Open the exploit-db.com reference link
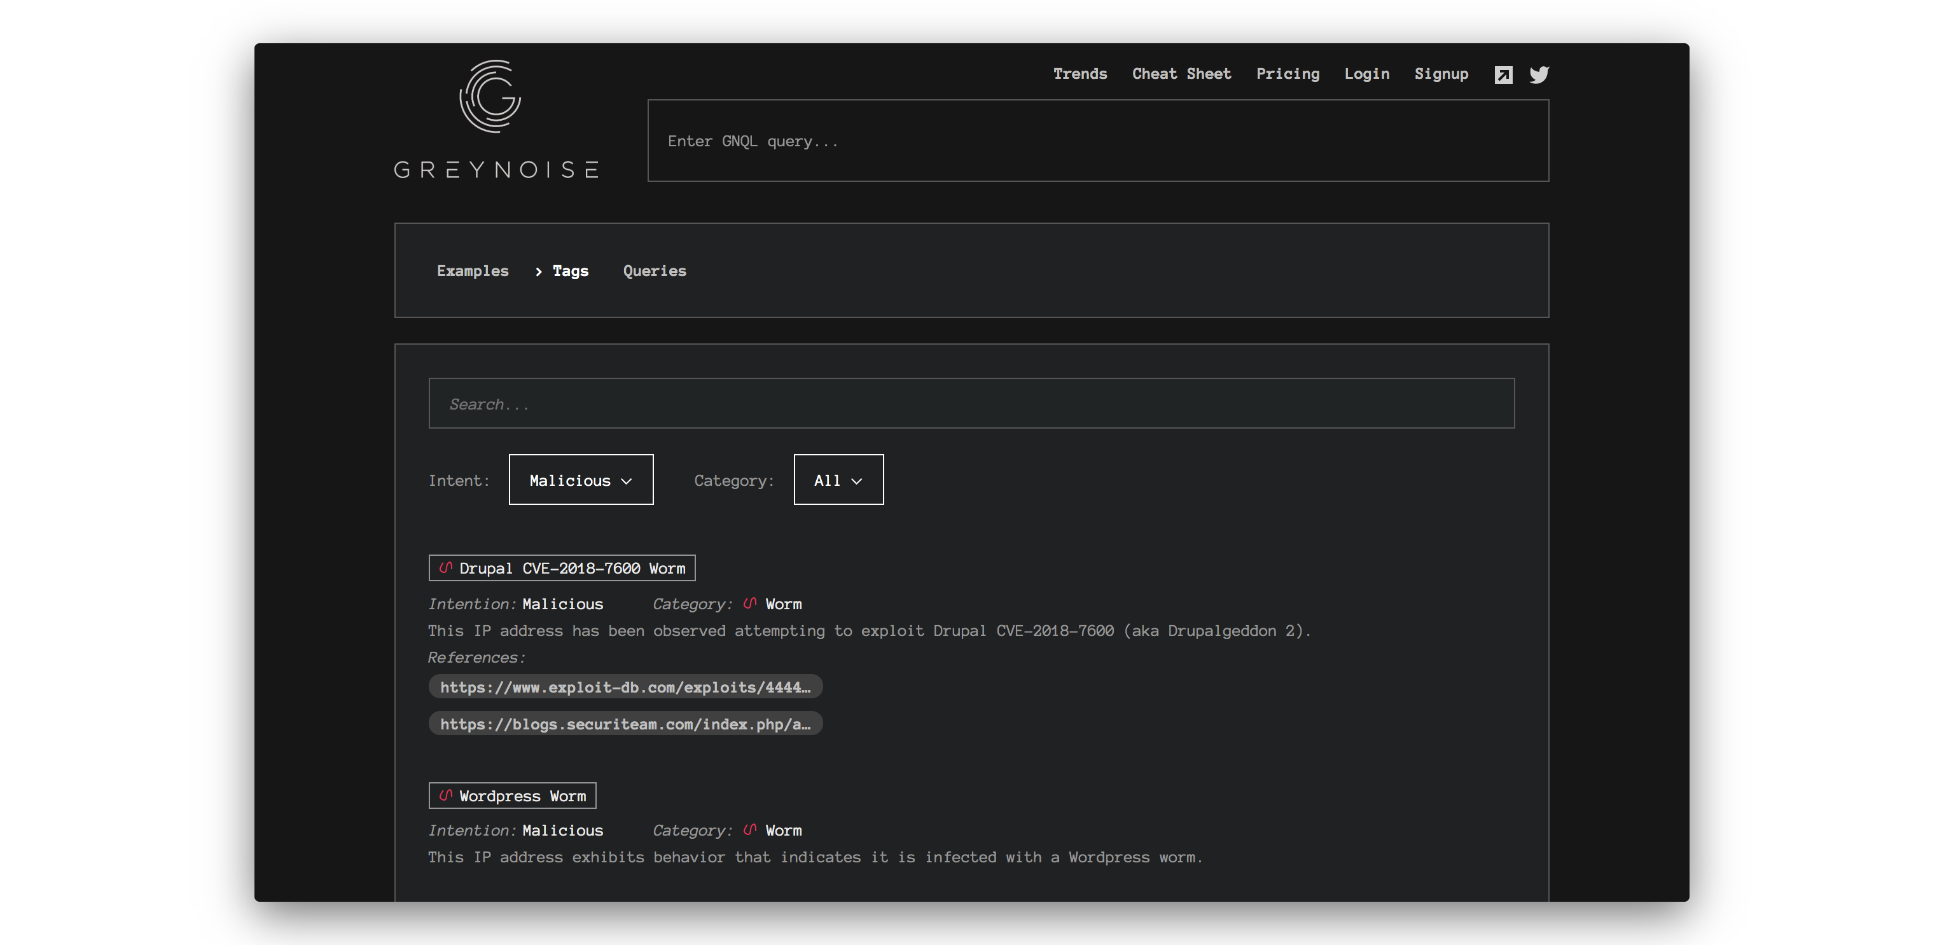Image resolution: width=1944 pixels, height=945 pixels. pos(625,687)
